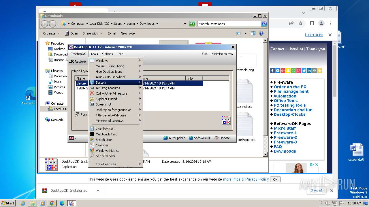The image size is (369, 207).
Task: Select Network in Explorer navigation pane
Action: 57,120
